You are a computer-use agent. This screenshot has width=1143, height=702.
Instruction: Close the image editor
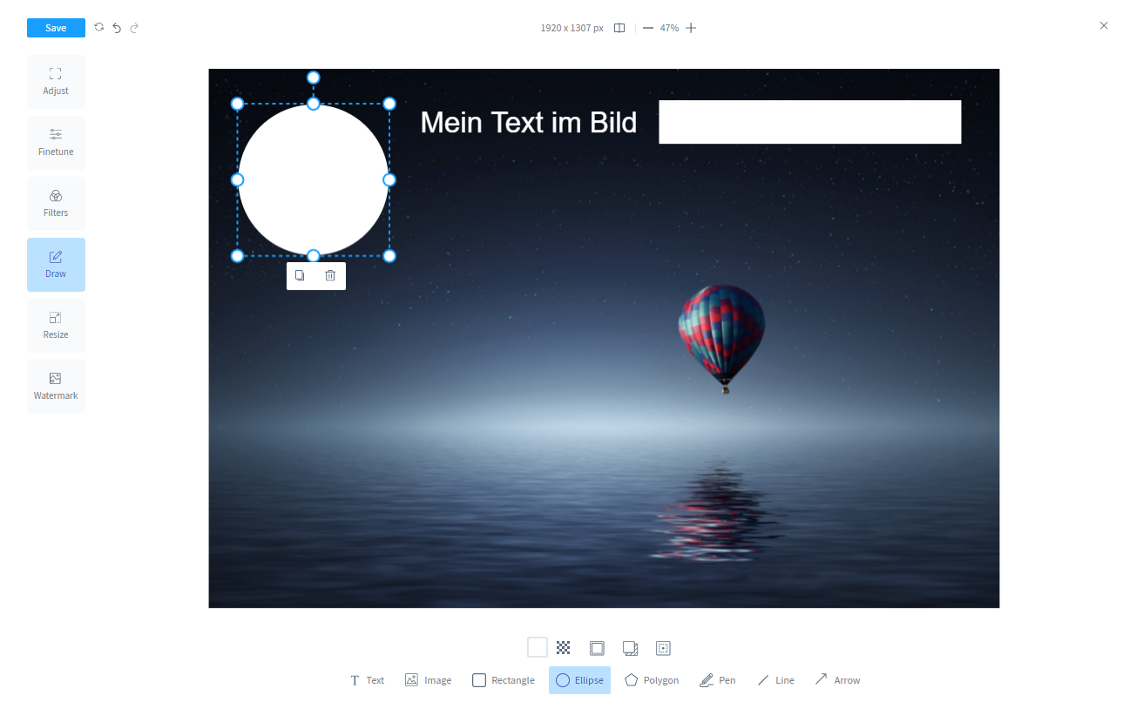1104,25
